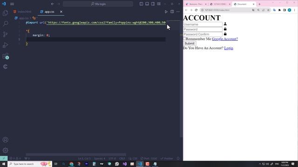Click the taskbar Type here to search box

[x=30, y=164]
